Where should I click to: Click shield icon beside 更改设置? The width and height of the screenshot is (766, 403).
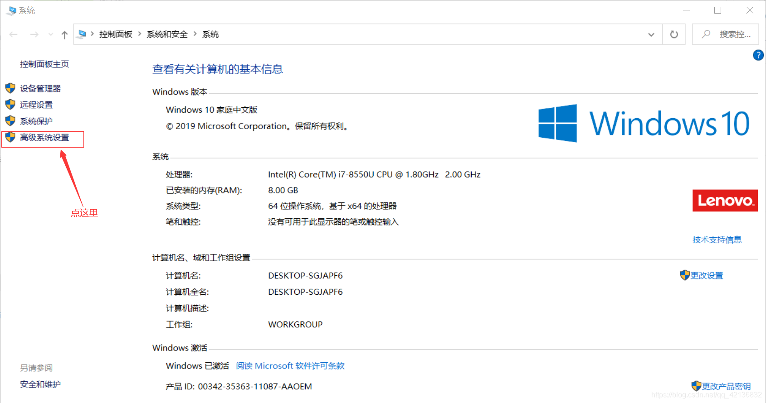685,275
